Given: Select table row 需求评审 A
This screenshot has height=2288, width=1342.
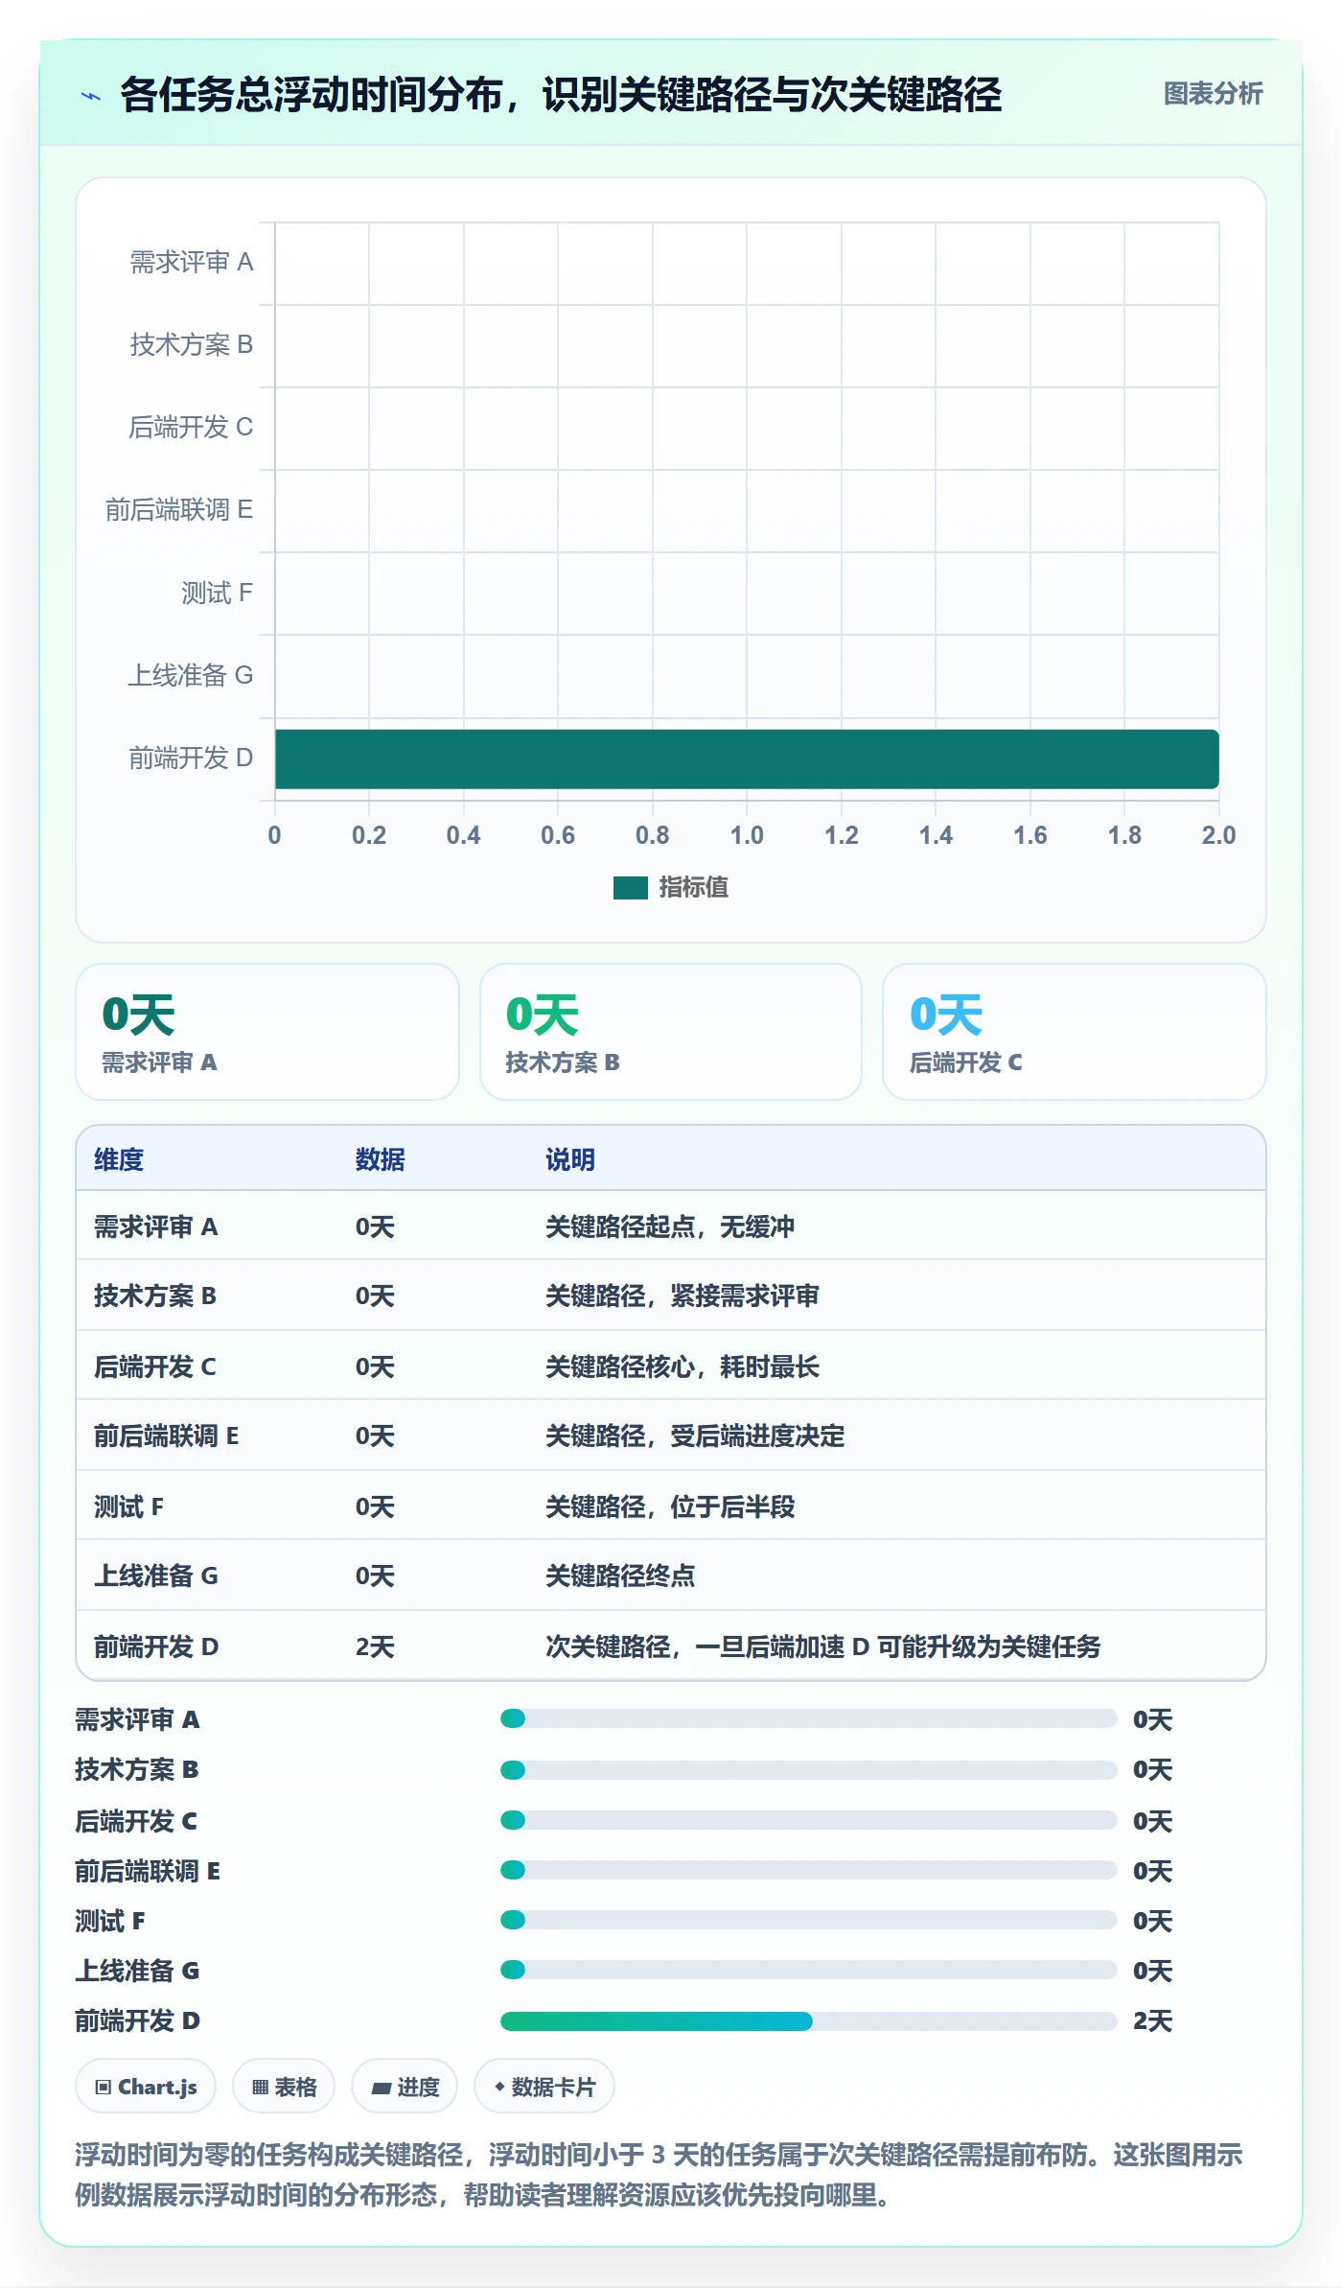Looking at the screenshot, I should coord(671,1226).
